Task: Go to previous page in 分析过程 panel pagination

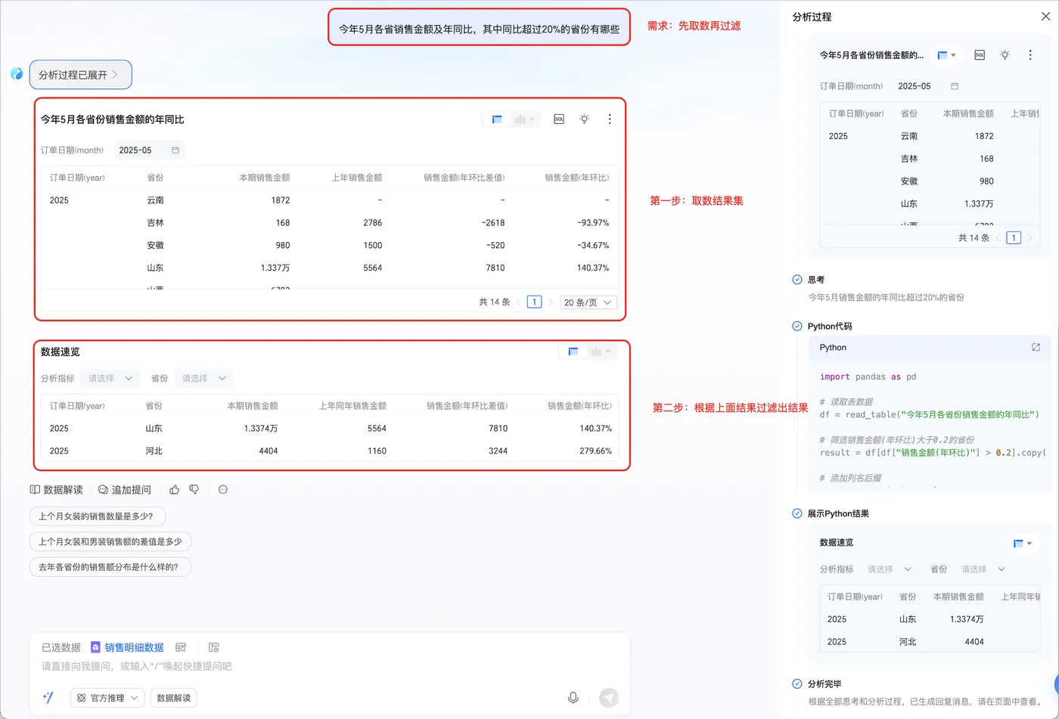Action: (998, 238)
